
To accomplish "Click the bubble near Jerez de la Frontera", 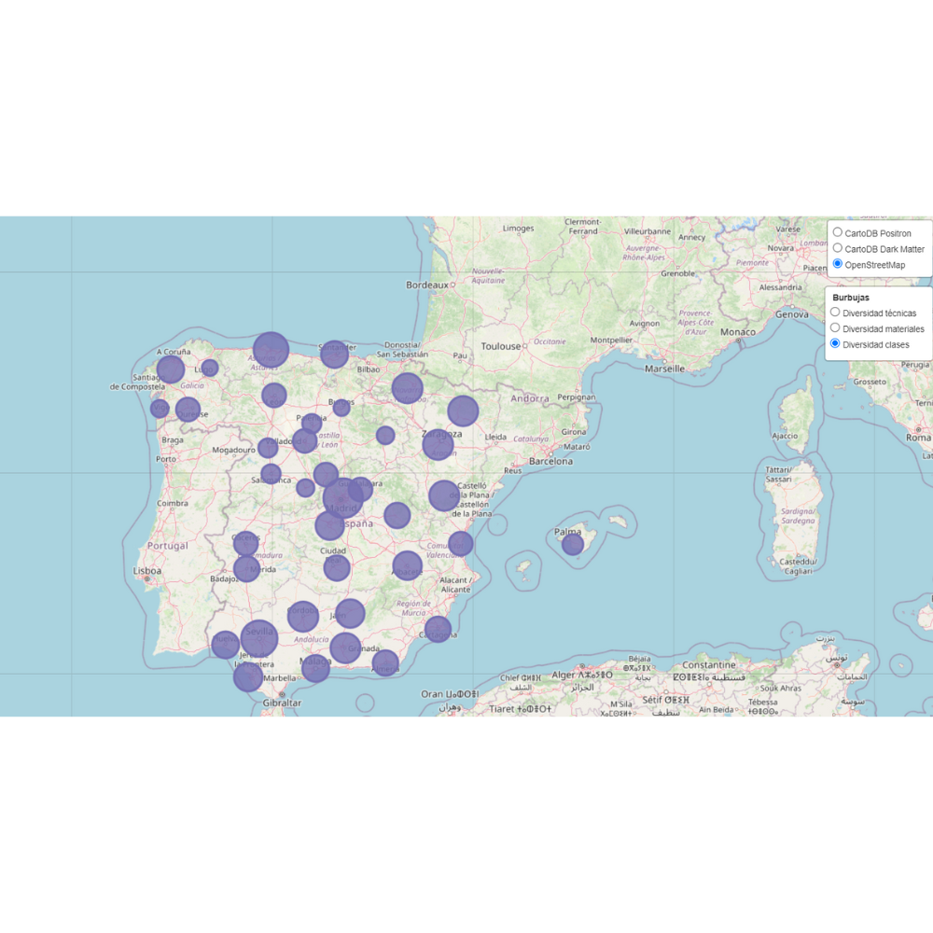I will click(x=247, y=677).
